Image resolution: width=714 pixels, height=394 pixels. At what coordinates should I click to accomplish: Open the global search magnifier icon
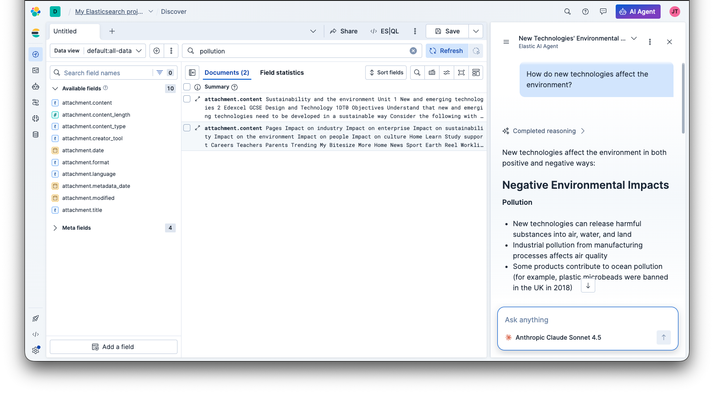(x=568, y=12)
